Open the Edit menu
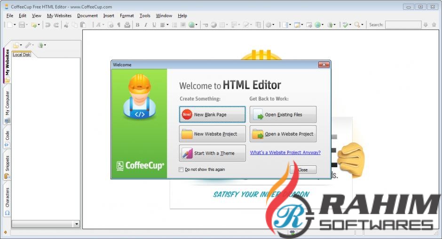Screen dimensions: 442x239 pos(23,16)
